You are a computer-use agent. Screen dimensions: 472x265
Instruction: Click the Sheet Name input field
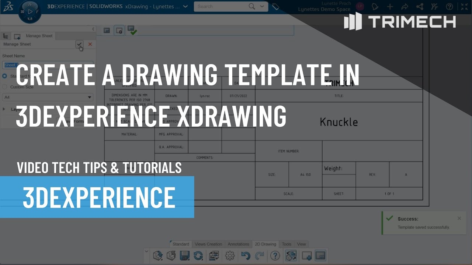(x=48, y=65)
